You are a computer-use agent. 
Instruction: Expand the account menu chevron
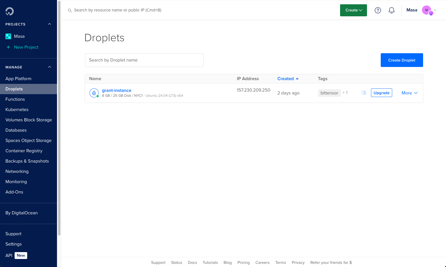tap(435, 10)
